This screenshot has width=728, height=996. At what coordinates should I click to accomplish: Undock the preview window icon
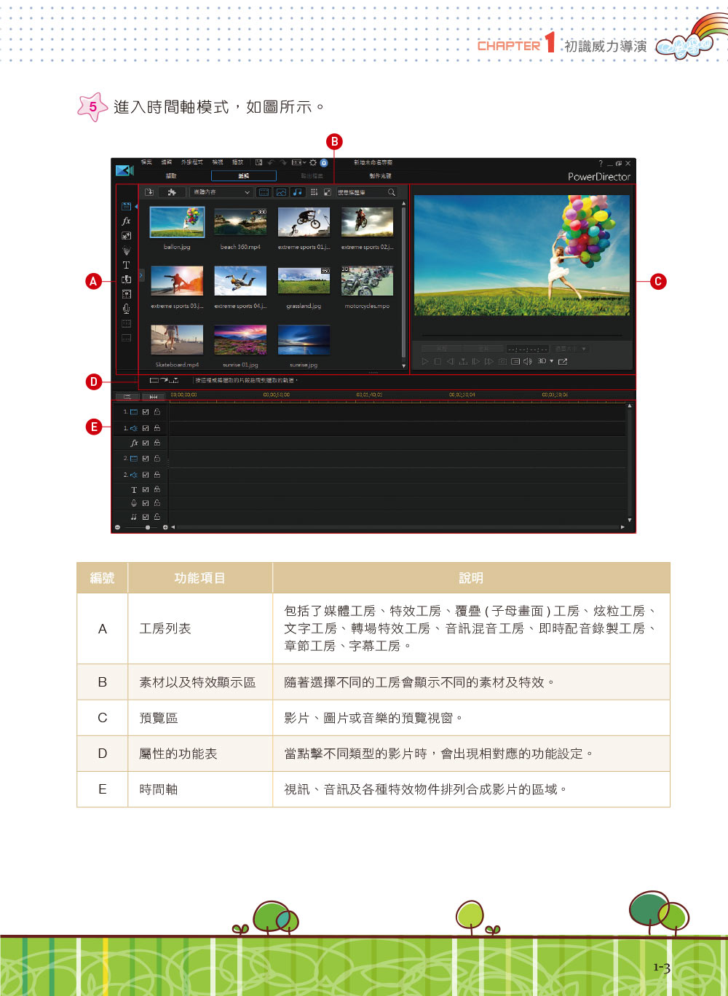point(563,361)
